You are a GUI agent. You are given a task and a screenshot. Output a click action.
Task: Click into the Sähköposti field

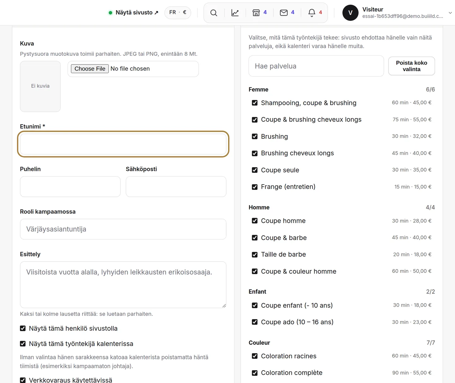click(x=176, y=187)
